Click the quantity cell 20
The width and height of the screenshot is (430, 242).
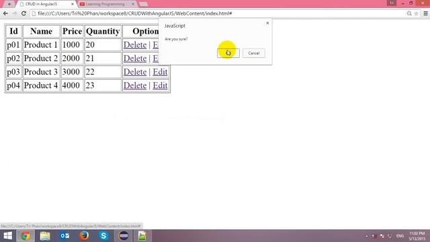[103, 45]
